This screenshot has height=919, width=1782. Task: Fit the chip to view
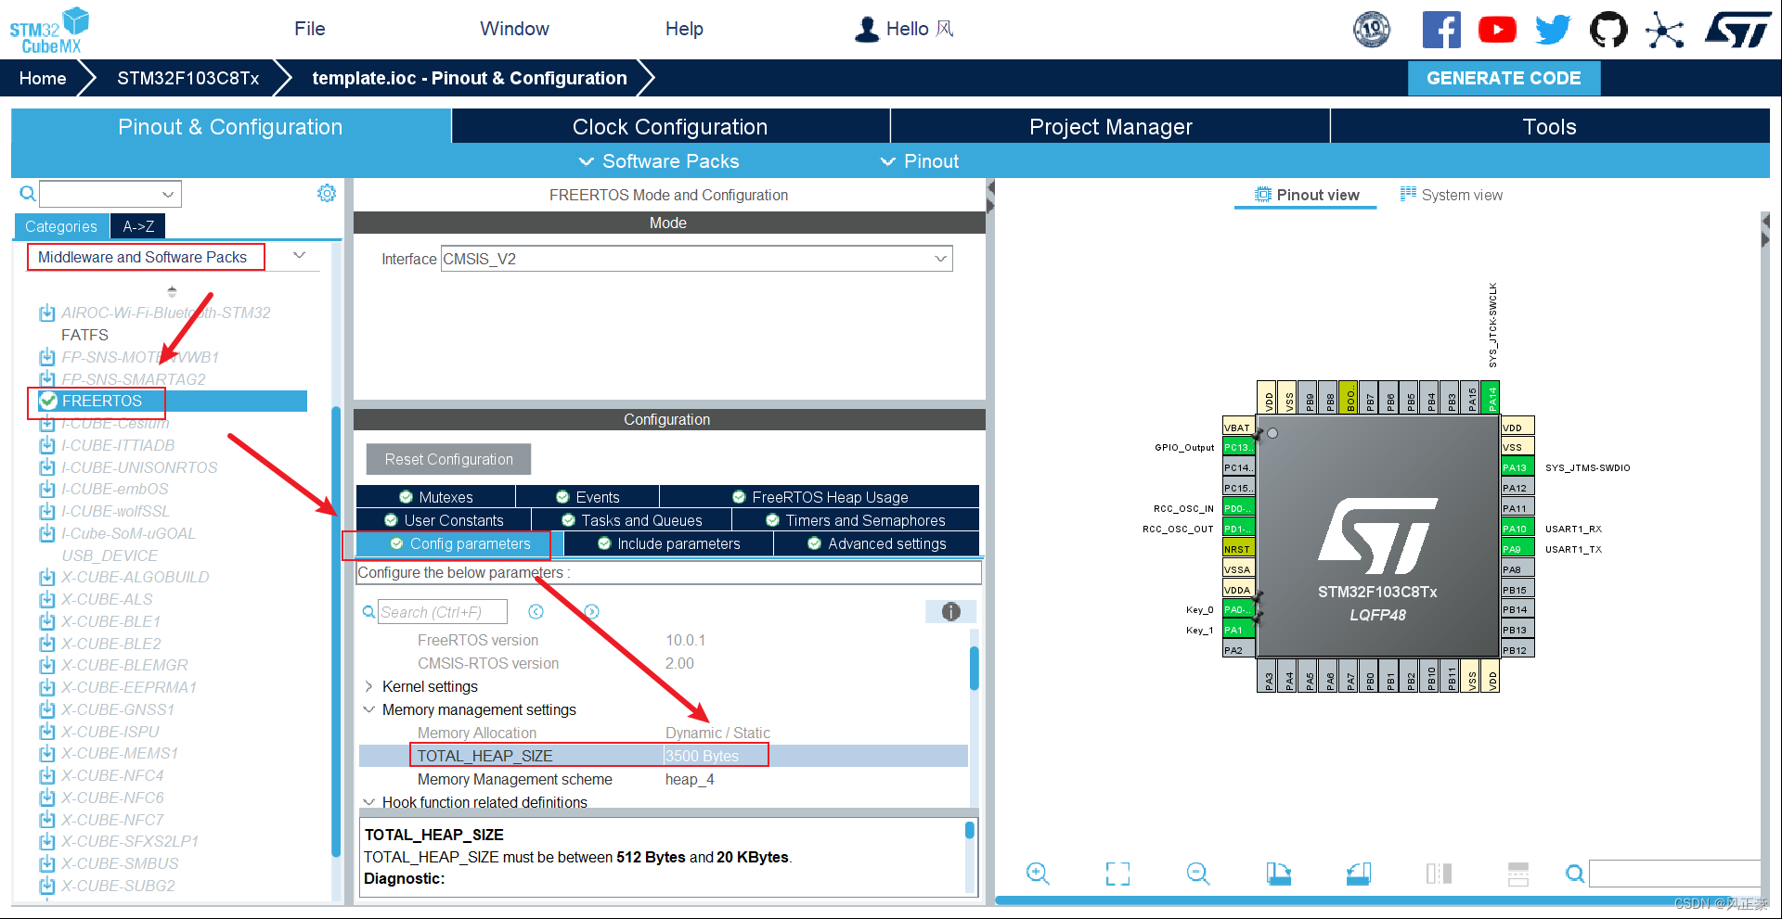1118,874
